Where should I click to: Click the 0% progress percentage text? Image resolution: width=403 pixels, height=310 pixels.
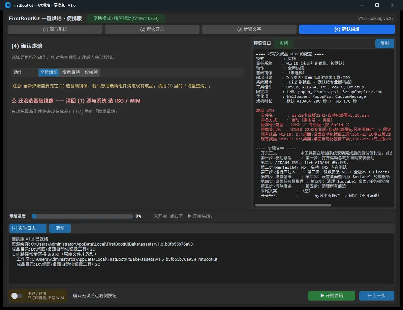click(x=138, y=216)
